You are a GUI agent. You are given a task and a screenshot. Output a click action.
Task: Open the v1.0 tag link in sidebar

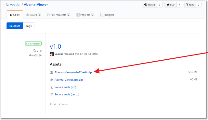click(x=38, y=51)
